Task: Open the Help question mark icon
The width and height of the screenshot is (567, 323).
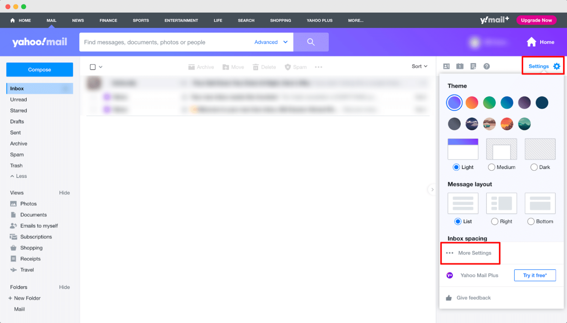Action: tap(487, 66)
